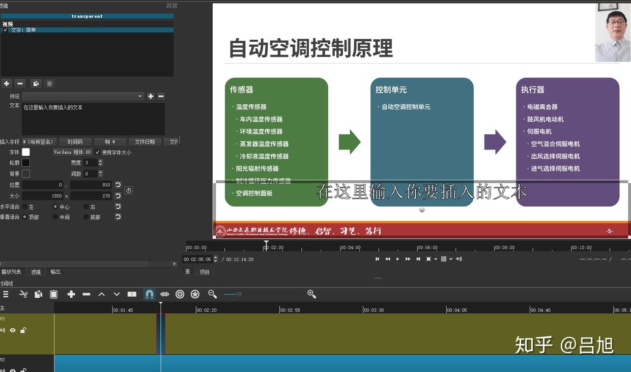Viewport: 631px width, 372px height.
Task: Add a new filter with the plus icon
Action: click(7, 83)
